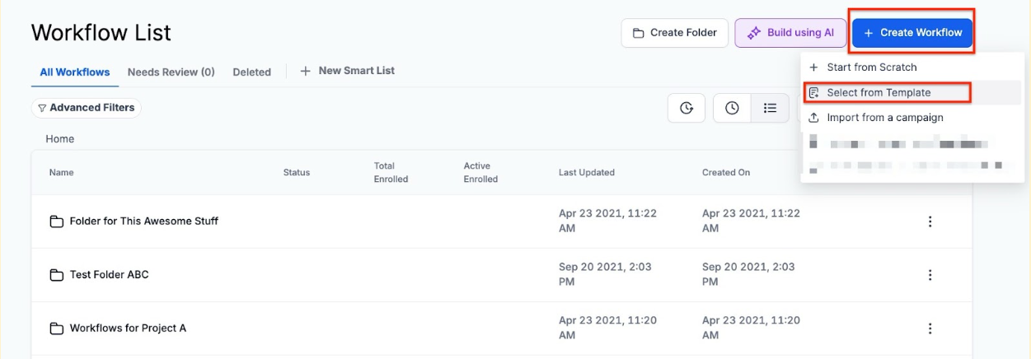The image size is (1031, 359).
Task: Click Home breadcrumb link
Action: pyautogui.click(x=59, y=139)
